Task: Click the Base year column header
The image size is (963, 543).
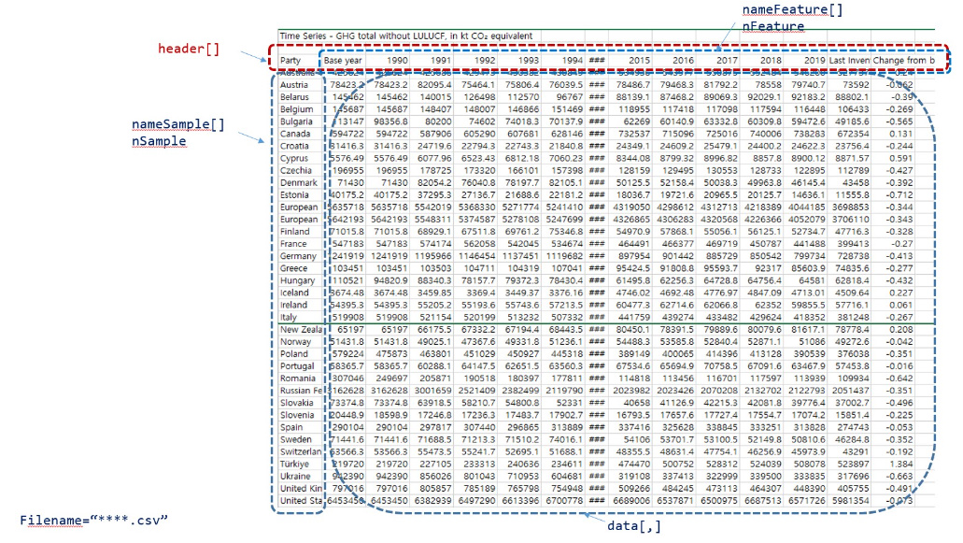Action: tap(343, 58)
